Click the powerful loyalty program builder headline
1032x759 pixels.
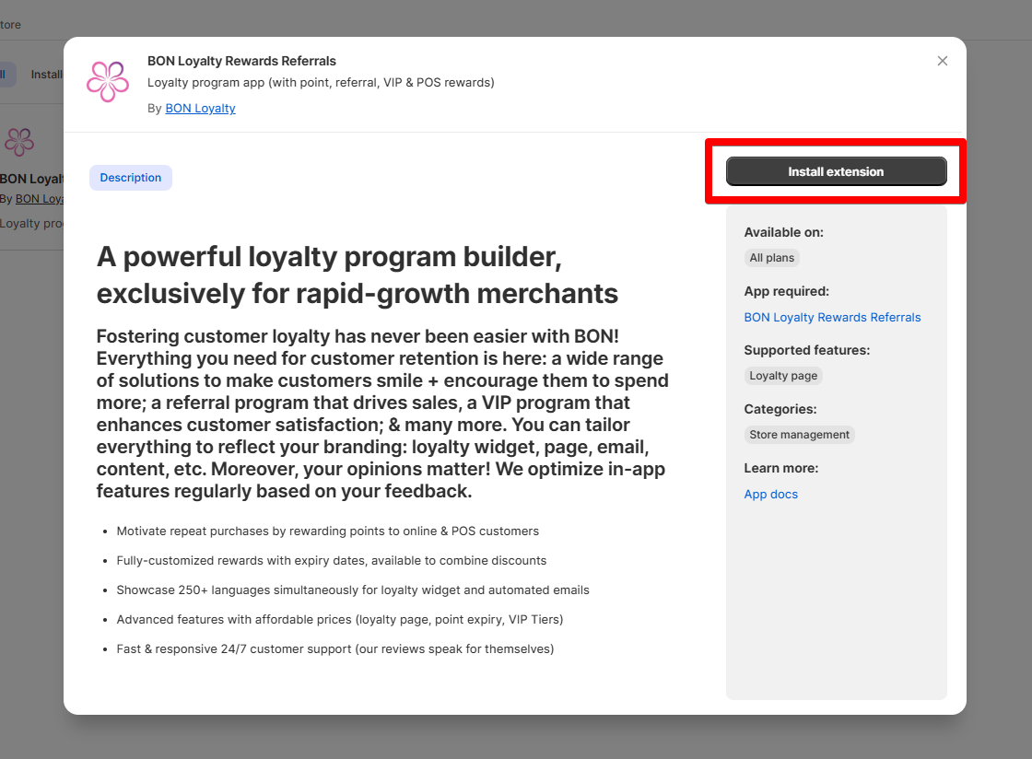(x=358, y=274)
